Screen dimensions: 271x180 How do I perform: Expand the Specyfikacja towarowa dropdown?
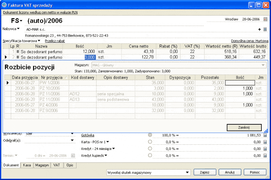click(x=21, y=41)
